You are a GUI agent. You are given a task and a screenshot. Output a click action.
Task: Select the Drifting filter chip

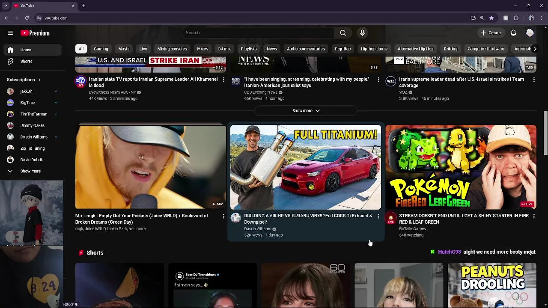coord(450,49)
